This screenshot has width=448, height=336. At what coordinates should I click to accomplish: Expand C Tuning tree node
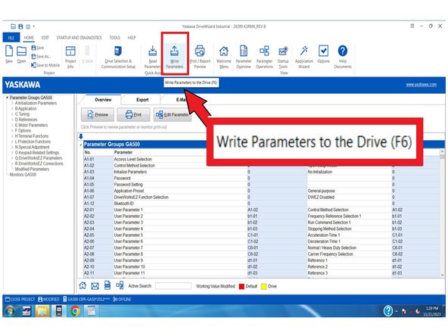tap(12, 114)
